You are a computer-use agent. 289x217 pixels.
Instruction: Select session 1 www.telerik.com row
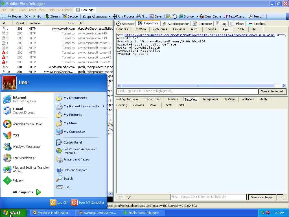pyautogui.click(x=56, y=29)
